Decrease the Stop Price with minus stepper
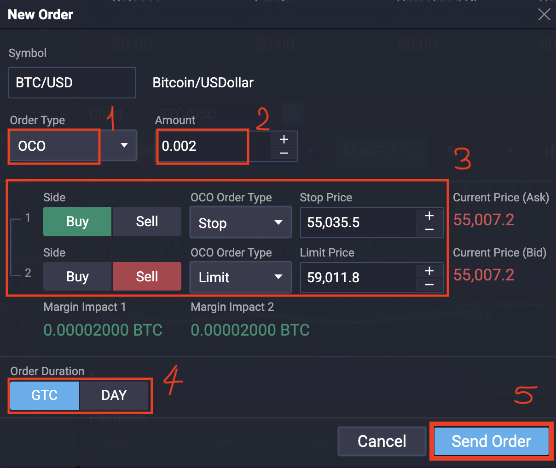 pyautogui.click(x=429, y=230)
